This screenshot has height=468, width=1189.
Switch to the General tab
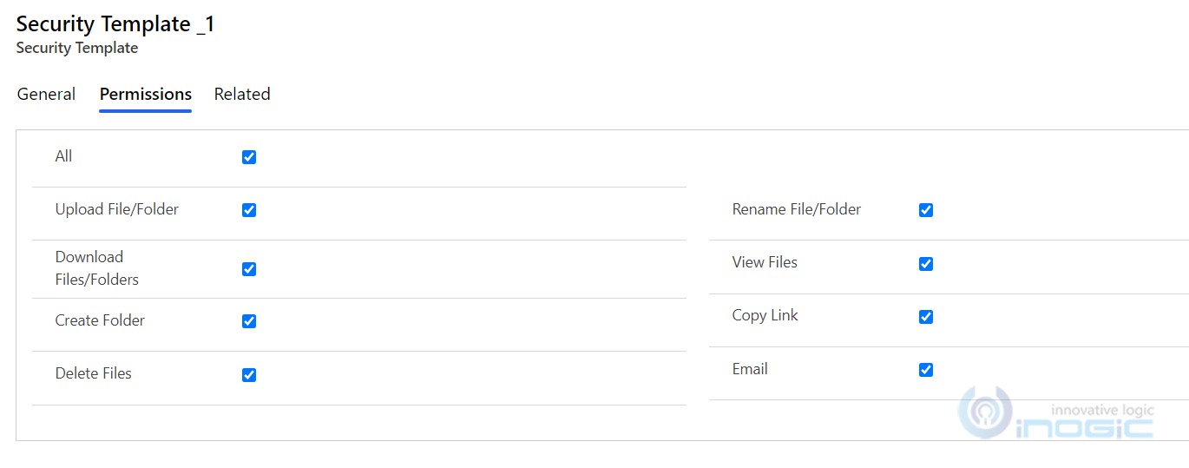pos(46,94)
